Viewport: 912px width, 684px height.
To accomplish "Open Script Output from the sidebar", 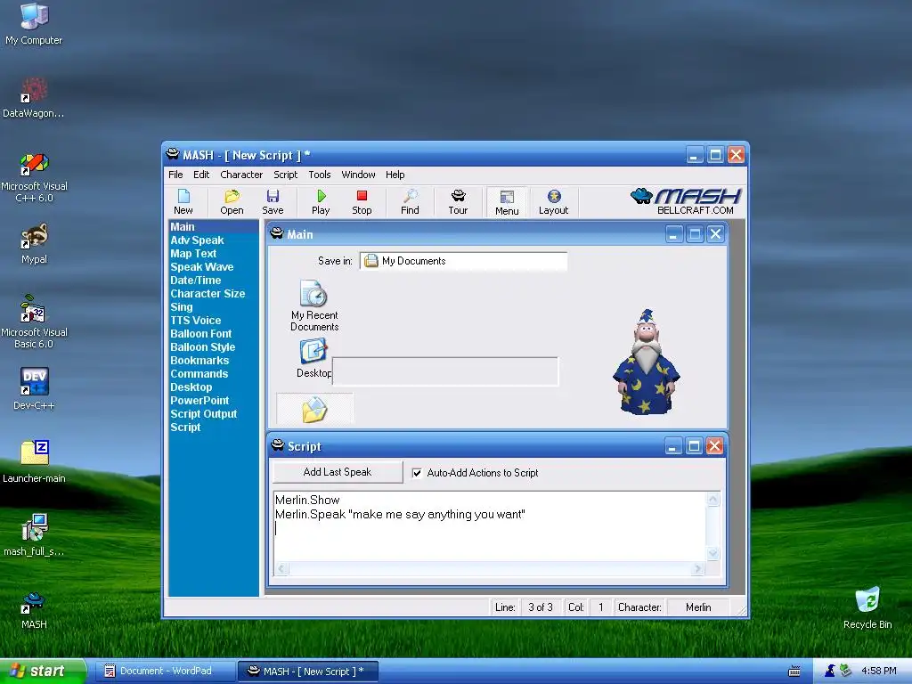I will 204,414.
